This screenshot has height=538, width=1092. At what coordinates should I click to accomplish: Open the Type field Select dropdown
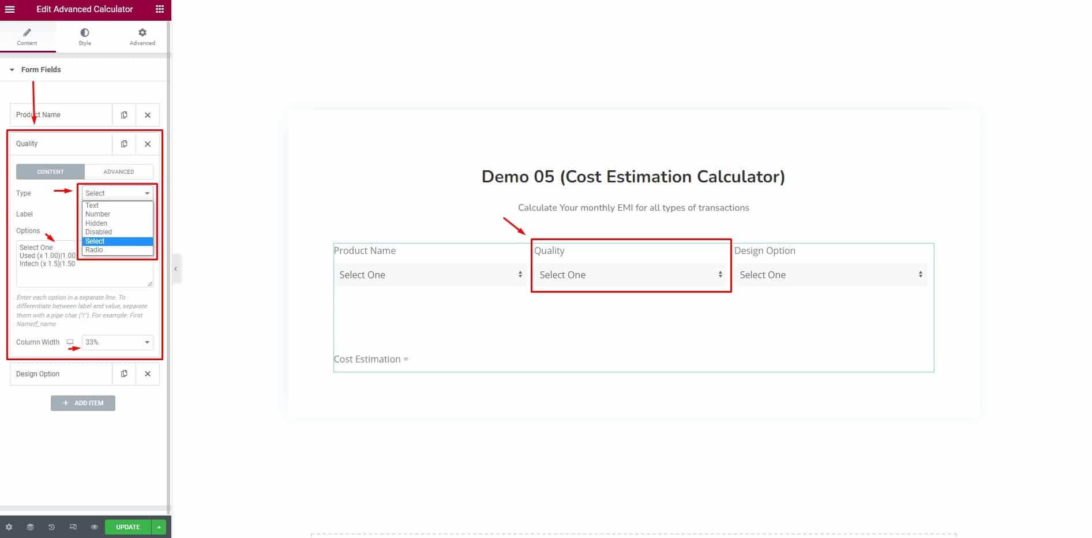click(x=117, y=193)
